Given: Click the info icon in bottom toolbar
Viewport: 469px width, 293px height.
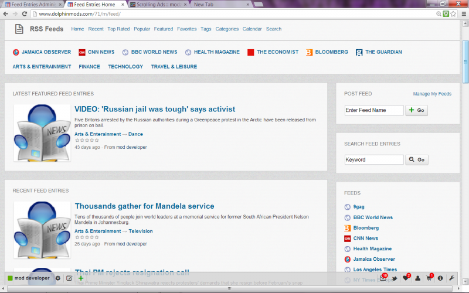Looking at the screenshot, I should (x=440, y=278).
